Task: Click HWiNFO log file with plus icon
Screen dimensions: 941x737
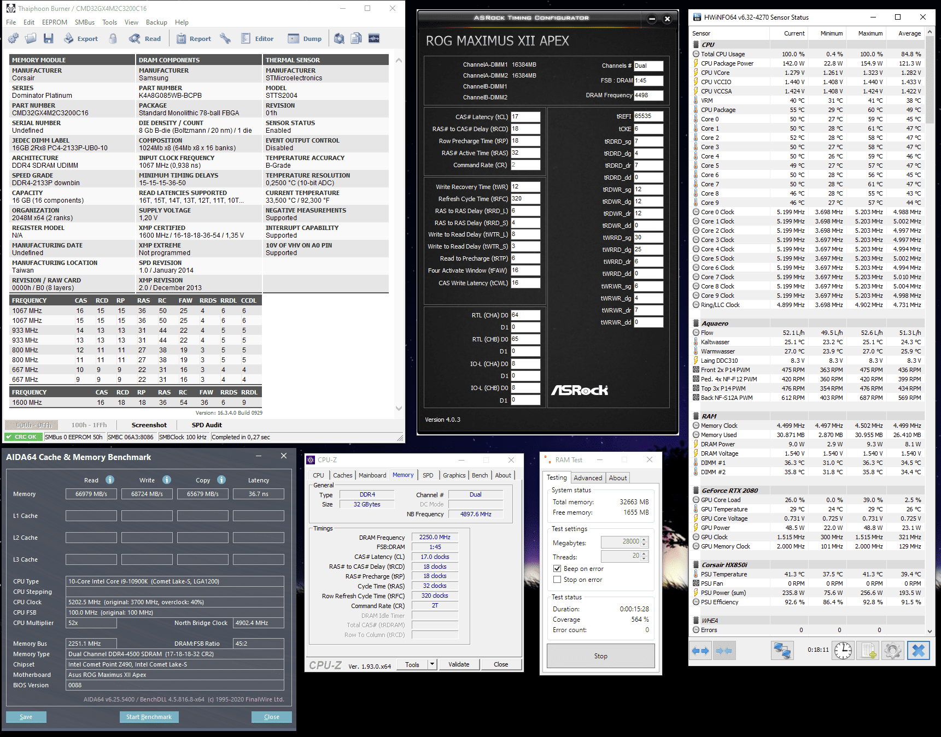Action: click(869, 651)
